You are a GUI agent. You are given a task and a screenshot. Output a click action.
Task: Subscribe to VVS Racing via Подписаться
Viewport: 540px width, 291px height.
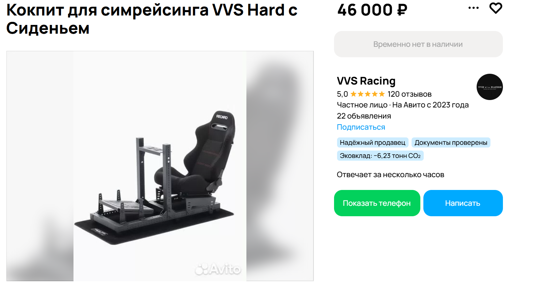(x=361, y=127)
